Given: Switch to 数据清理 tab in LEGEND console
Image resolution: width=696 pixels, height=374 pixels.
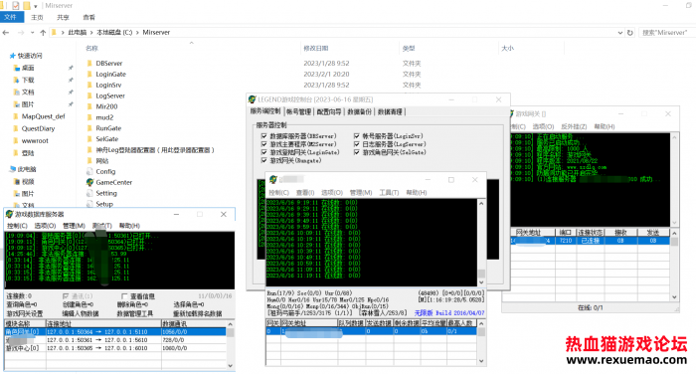Looking at the screenshot, I should 390,112.
